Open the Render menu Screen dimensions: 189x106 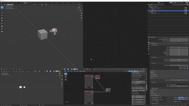pyautogui.click(x=9, y=3)
